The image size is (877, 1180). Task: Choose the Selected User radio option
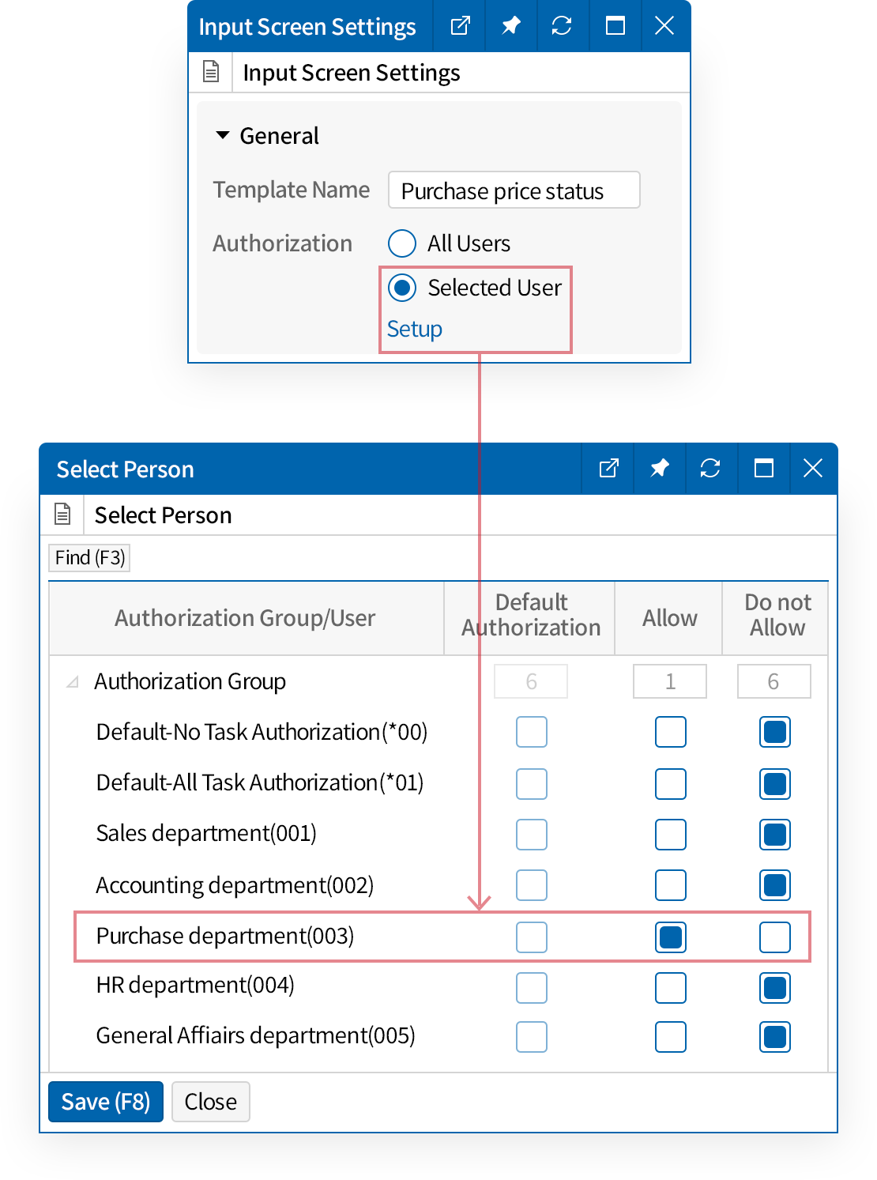[402, 288]
